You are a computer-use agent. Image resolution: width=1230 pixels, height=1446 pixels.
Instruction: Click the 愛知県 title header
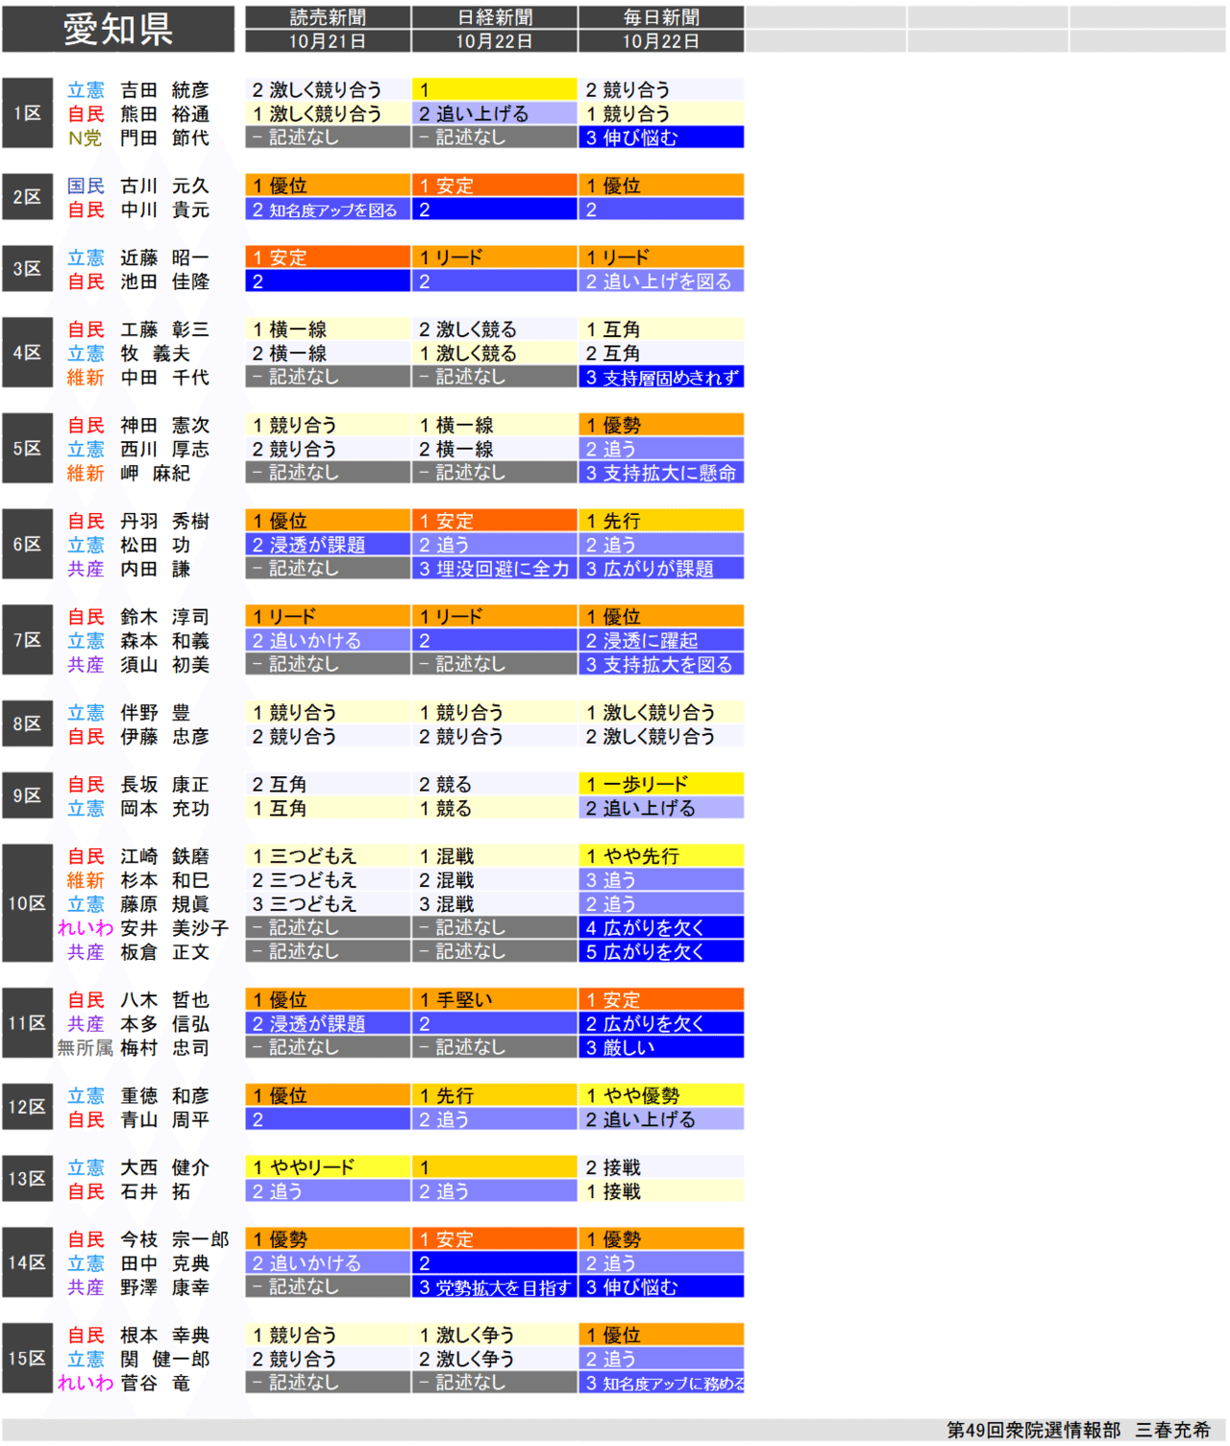(x=118, y=29)
